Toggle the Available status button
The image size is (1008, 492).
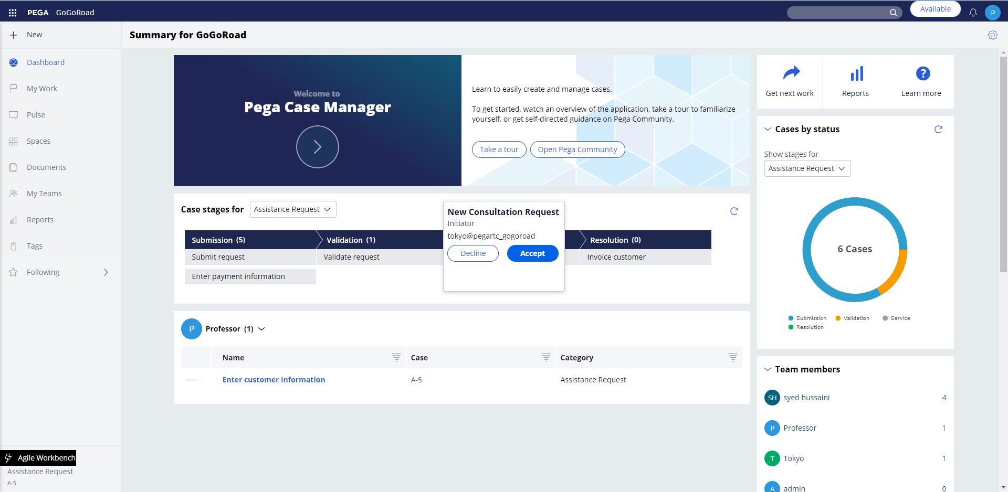[x=935, y=9]
